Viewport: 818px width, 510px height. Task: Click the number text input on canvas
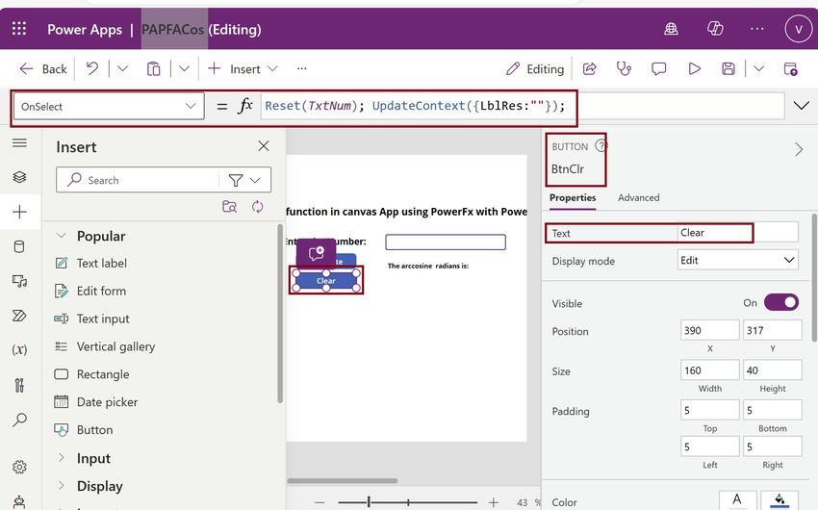pyautogui.click(x=446, y=242)
